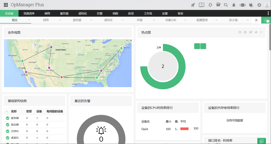The image size is (271, 144).
Task: Switch to the 流量分析 dashboard tab
Action: click(171, 20)
